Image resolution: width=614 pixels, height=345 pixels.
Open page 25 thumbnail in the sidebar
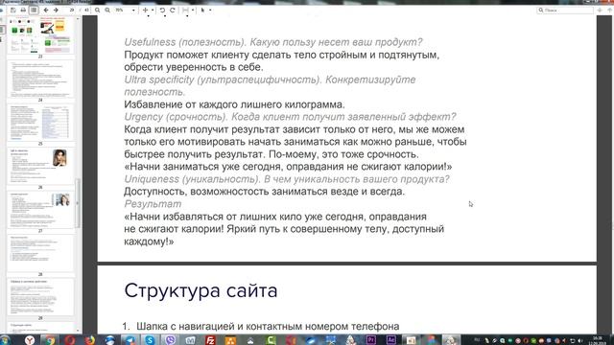[40, 123]
